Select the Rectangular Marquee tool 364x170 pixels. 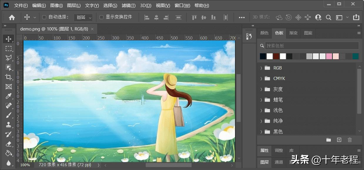tap(9, 48)
